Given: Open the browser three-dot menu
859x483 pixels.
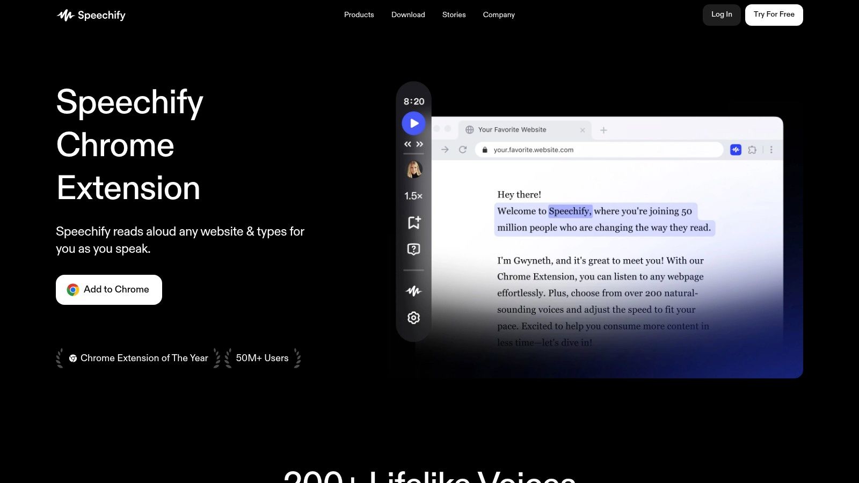Looking at the screenshot, I should click(x=771, y=150).
